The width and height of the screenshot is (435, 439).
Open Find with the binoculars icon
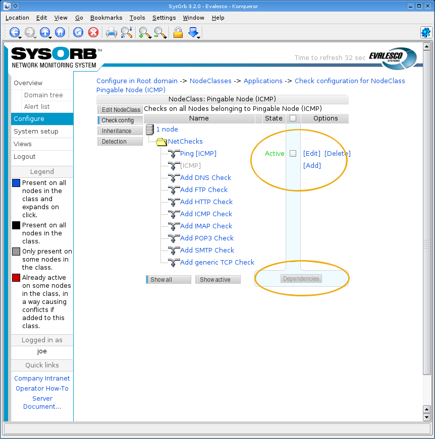click(127, 32)
